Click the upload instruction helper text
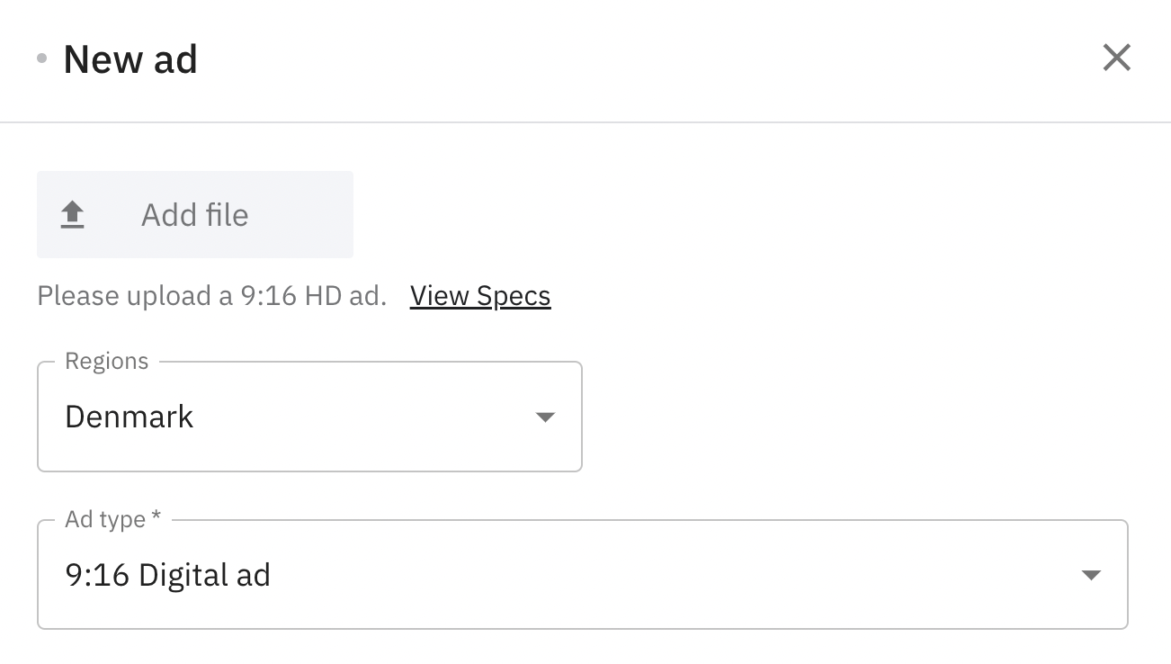The width and height of the screenshot is (1171, 664). 211,296
